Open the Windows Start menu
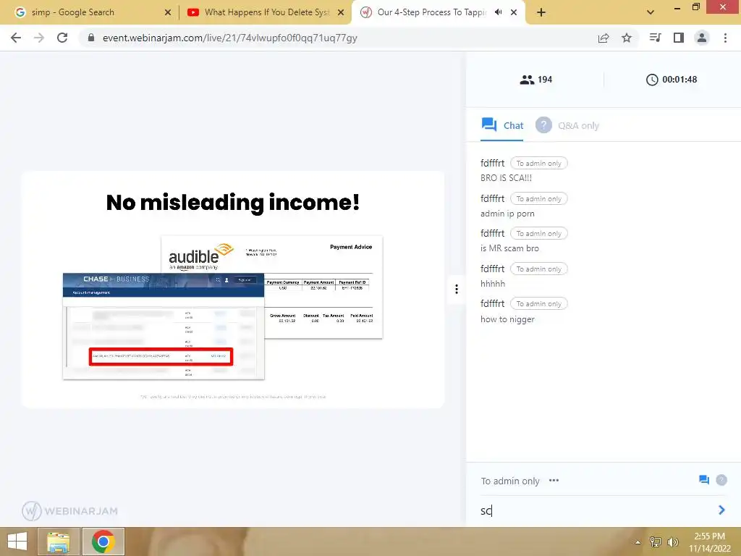The image size is (741, 556). [17, 542]
